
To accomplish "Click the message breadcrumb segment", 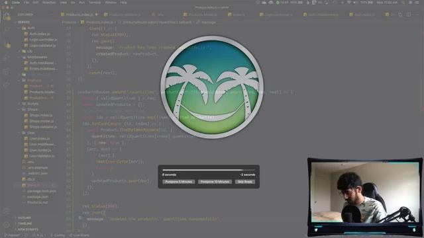I will click(x=208, y=22).
